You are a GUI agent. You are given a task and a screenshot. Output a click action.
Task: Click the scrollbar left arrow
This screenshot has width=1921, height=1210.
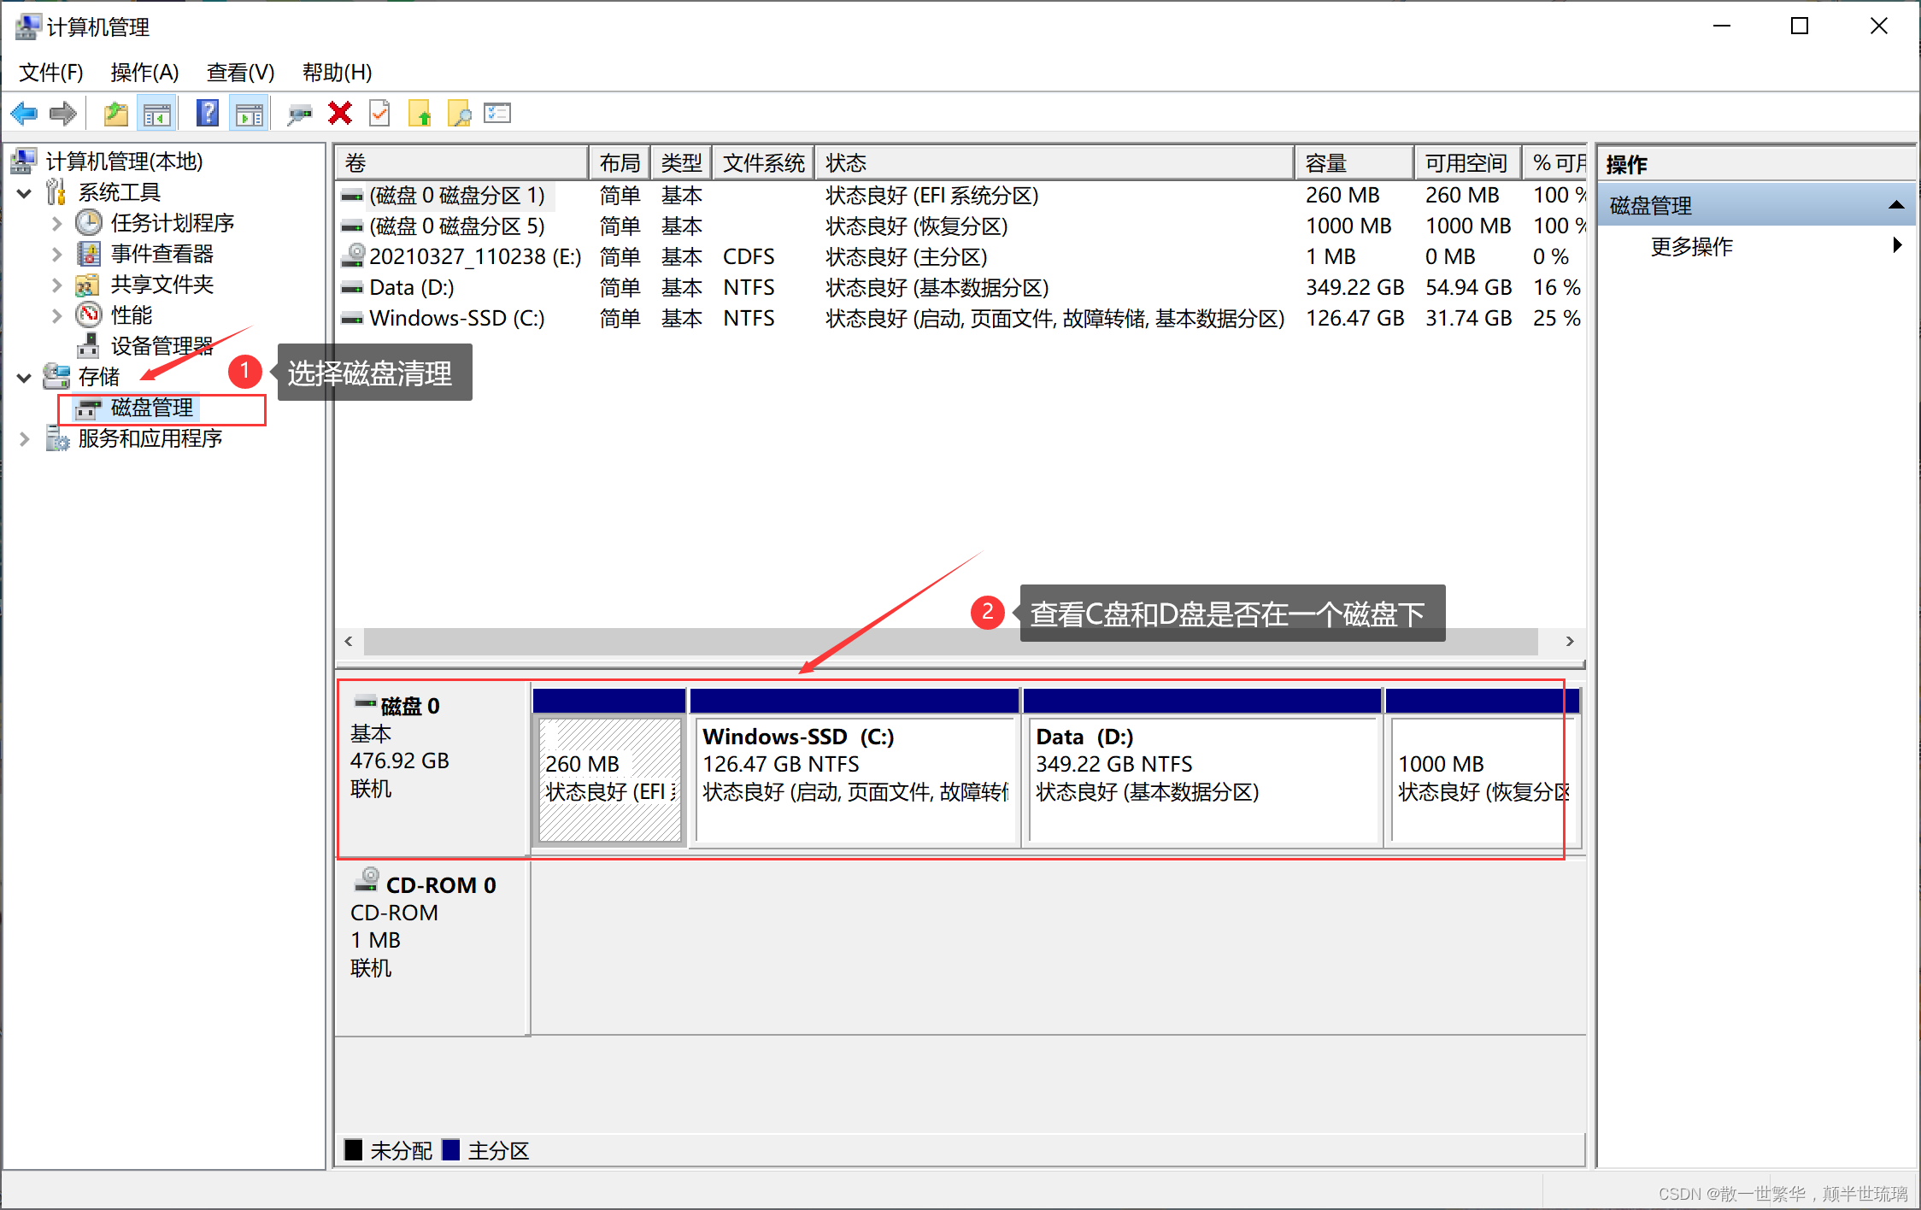click(x=349, y=641)
